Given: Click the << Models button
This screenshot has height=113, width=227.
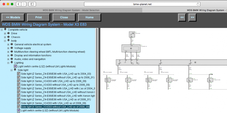Looking at the screenshot, I should pyautogui.click(x=13, y=18).
